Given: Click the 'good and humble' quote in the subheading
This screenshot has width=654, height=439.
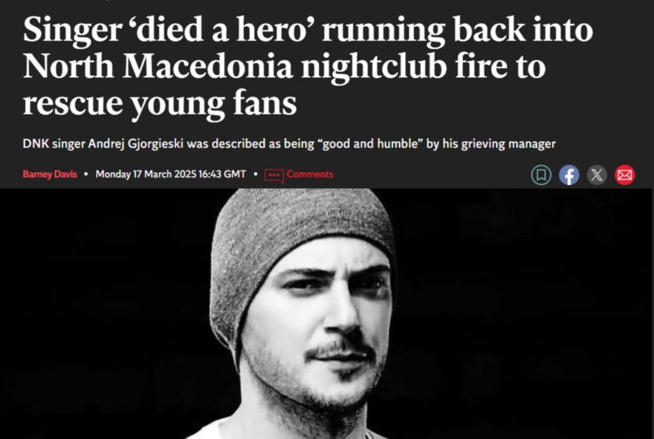Looking at the screenshot, I should 370,144.
